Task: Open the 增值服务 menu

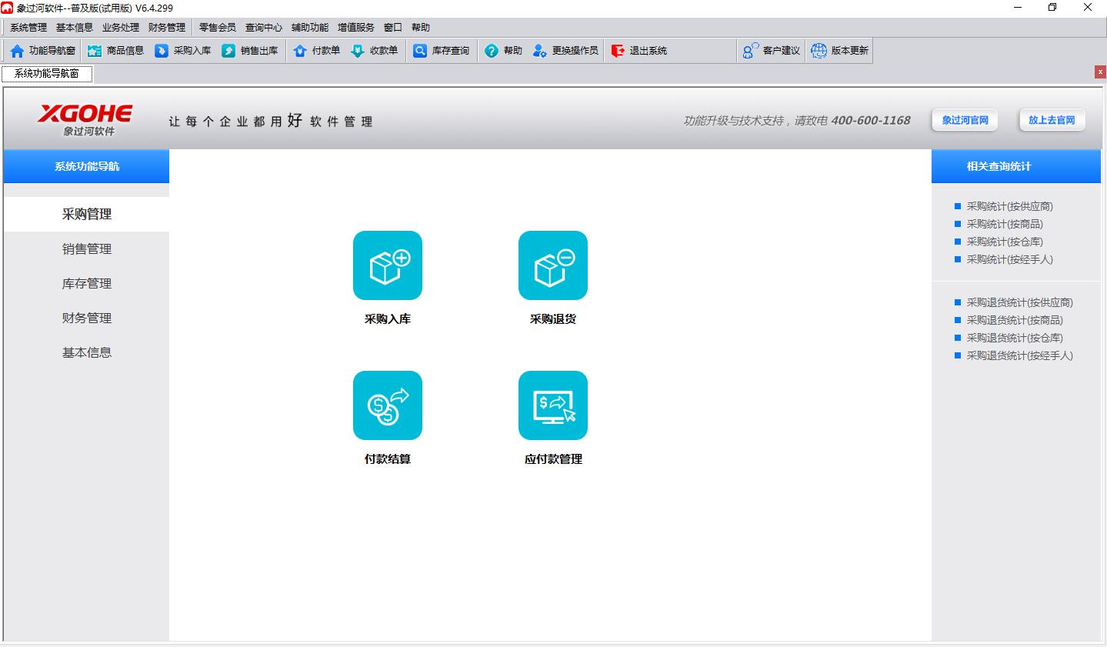Action: click(356, 28)
